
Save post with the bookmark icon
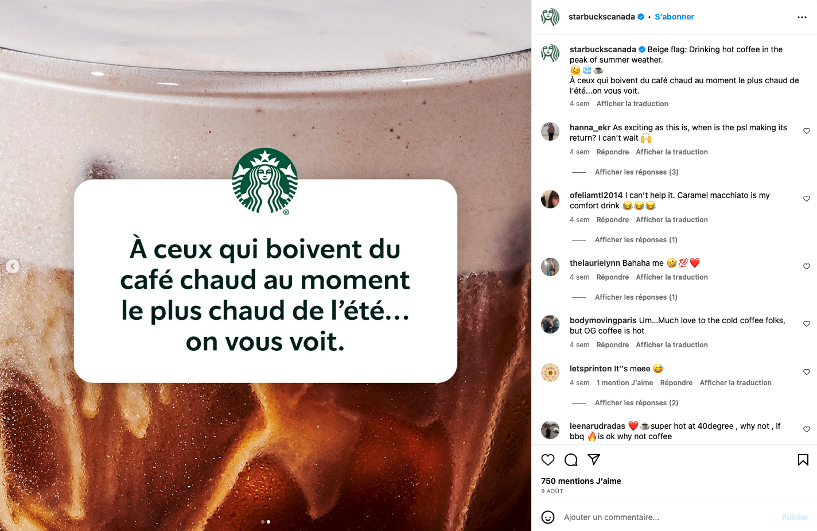(803, 460)
